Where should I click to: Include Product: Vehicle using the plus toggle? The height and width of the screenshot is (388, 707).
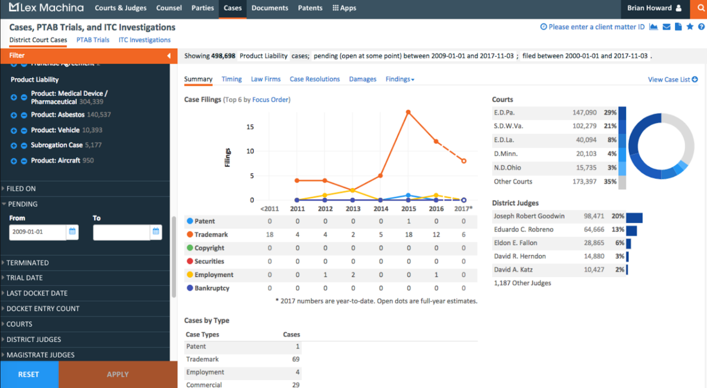tap(13, 130)
